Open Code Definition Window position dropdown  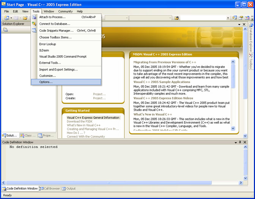click(x=236, y=143)
